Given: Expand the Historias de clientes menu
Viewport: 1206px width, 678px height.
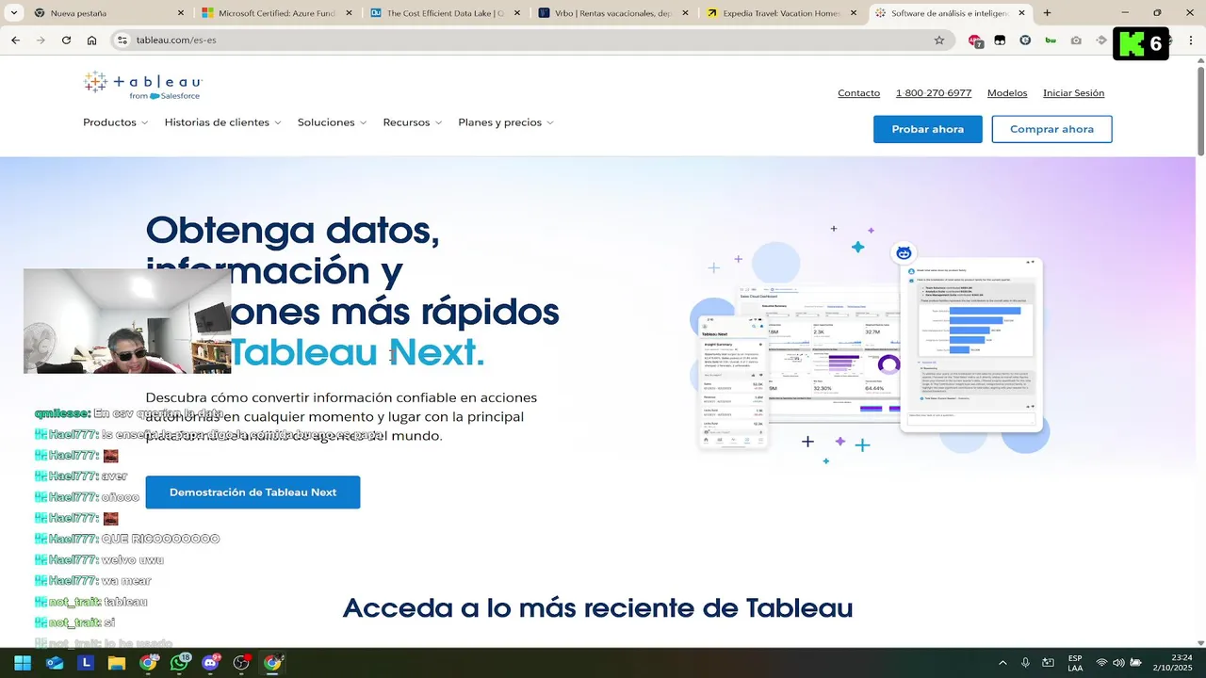Looking at the screenshot, I should [222, 122].
